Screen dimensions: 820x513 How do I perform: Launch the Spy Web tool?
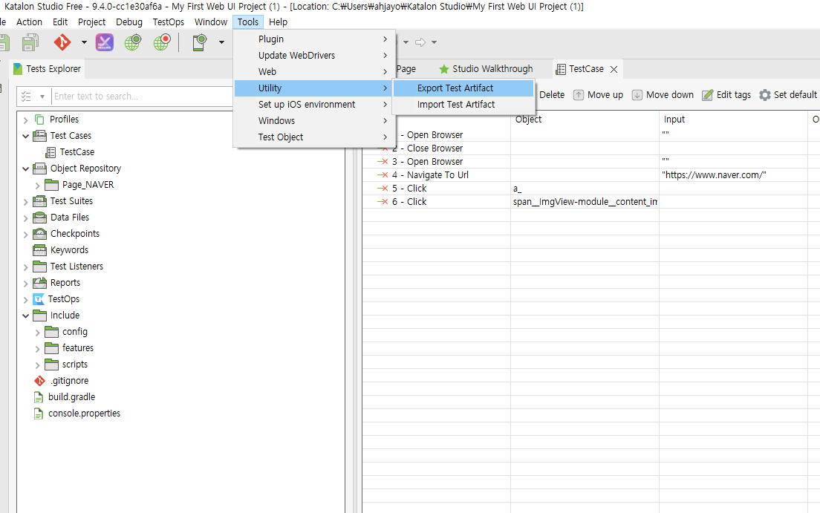(133, 42)
